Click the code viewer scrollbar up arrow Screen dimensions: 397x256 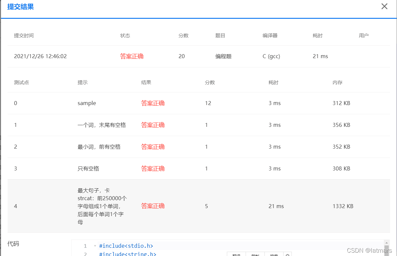point(387,242)
